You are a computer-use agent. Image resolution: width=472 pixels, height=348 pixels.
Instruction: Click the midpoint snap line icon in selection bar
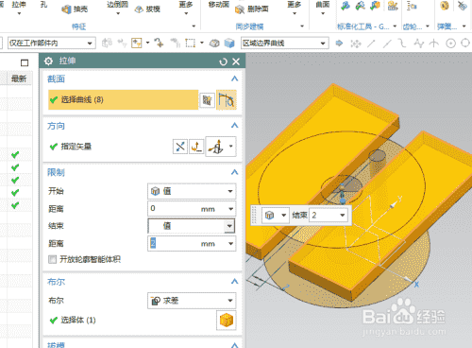[x=387, y=43]
